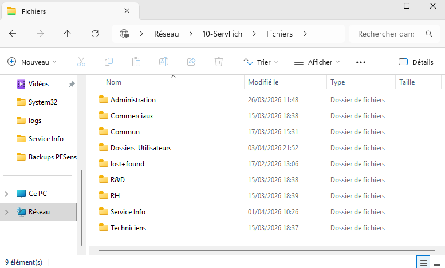Click date 26/03/2026 11:48
Screen dimensions: 445x268
pos(273,100)
